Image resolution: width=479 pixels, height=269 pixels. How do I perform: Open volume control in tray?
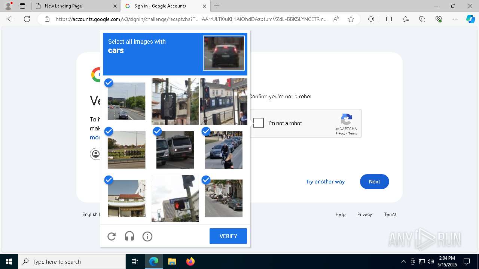tap(431, 262)
